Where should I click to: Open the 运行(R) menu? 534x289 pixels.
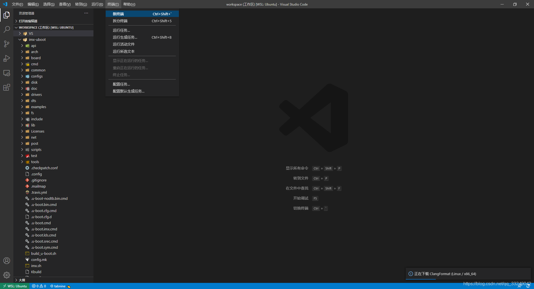pyautogui.click(x=97, y=4)
